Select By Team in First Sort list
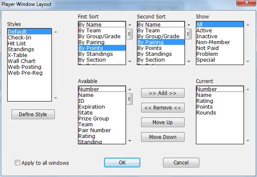Screen dimensions: 257x177 90,31
